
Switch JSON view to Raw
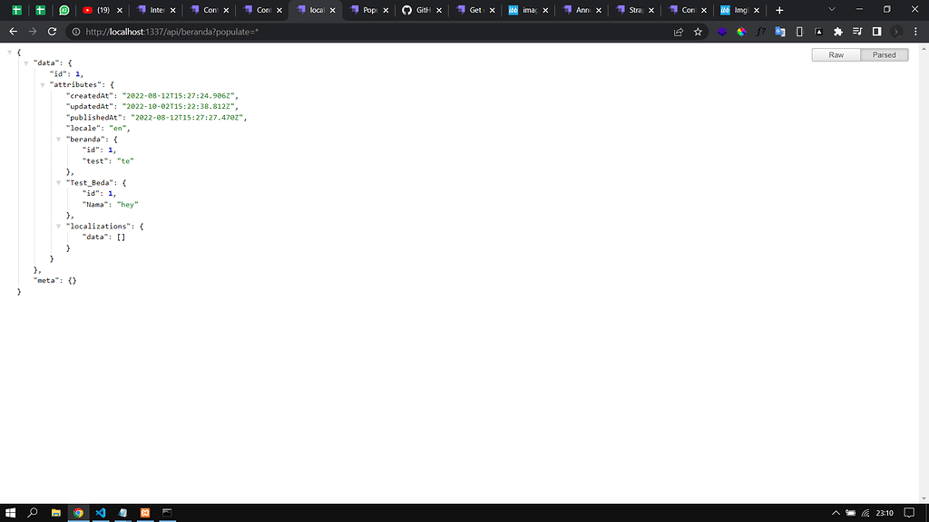pyautogui.click(x=836, y=55)
